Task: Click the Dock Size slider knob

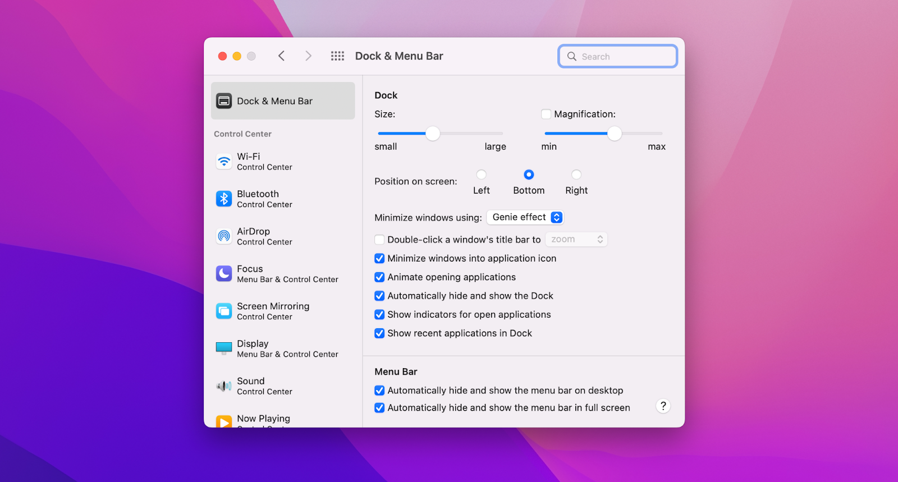Action: point(433,134)
